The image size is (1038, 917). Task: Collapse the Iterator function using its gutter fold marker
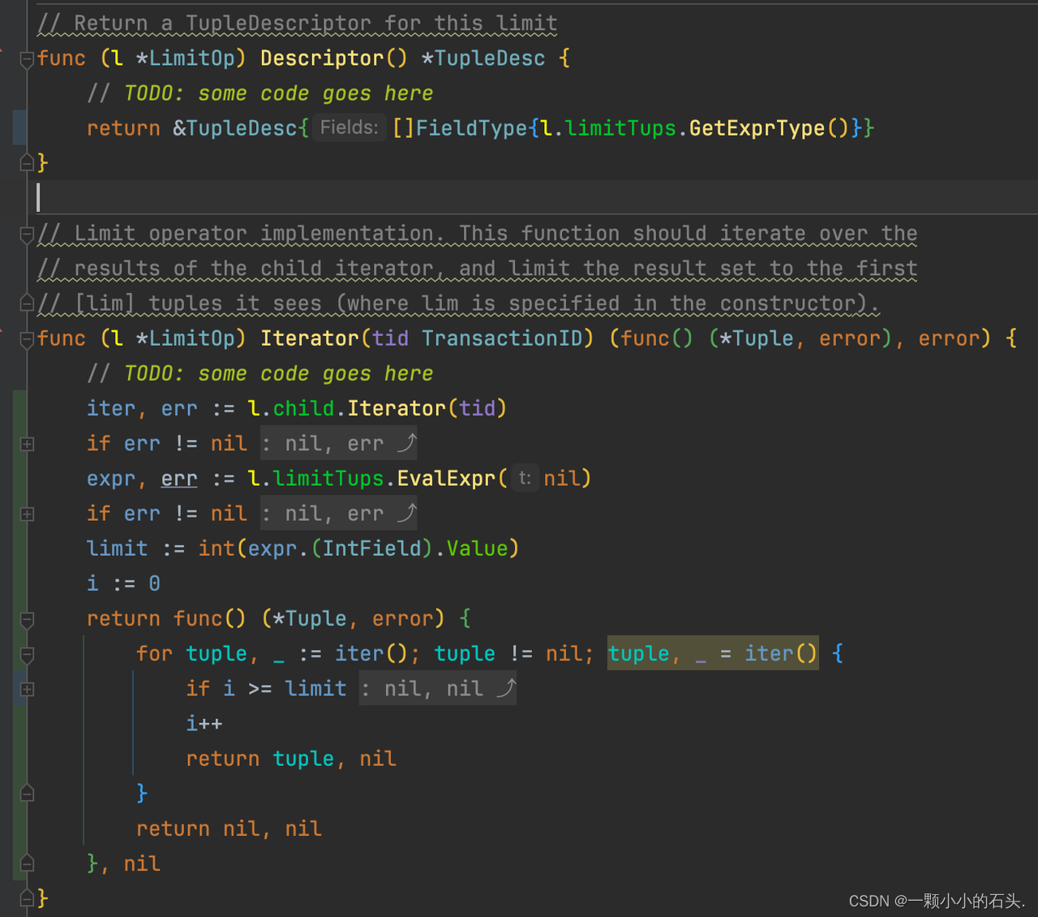tap(27, 339)
